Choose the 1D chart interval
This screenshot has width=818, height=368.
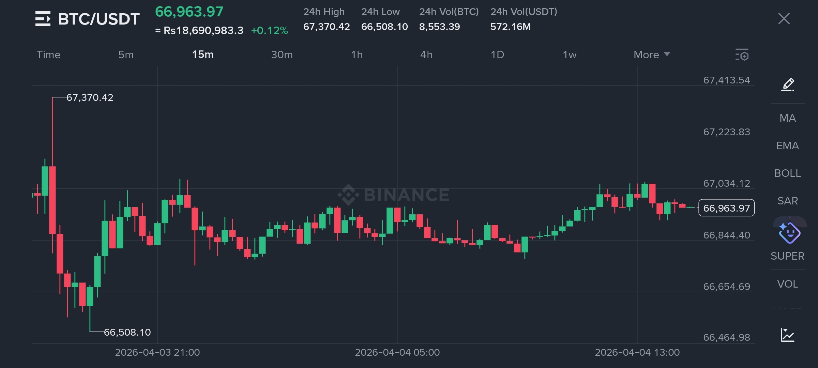(x=497, y=55)
